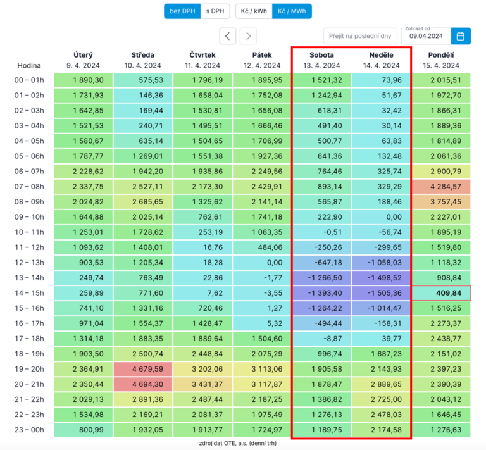Click the Neděle 14. 4. 2024 header

click(382, 59)
